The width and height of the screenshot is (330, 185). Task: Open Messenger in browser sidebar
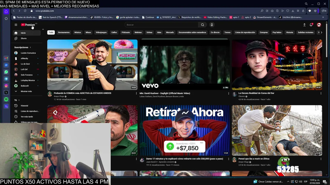[6, 65]
